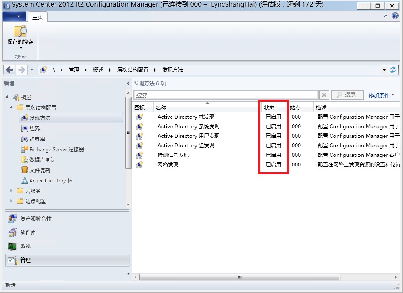Click the 边界组 boundary groups icon
Image resolution: width=403 pixels, height=293 pixels.
click(24, 139)
